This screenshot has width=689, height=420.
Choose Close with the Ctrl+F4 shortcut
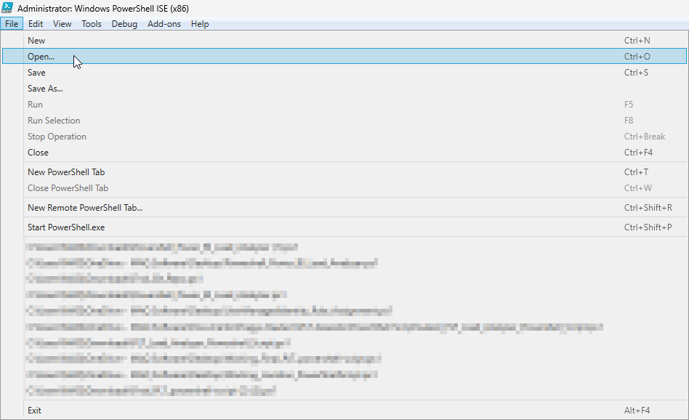pos(38,153)
